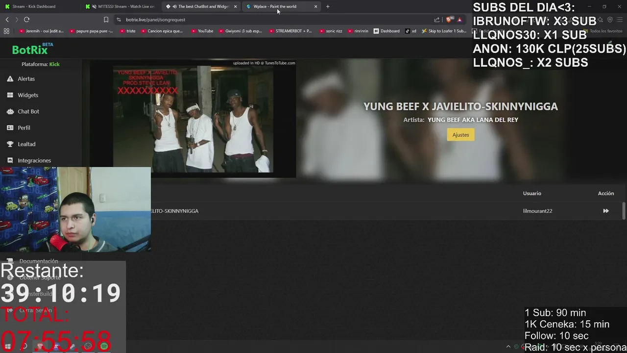This screenshot has height=353, width=627.
Task: Open the Jeremih bookmark
Action: 41,31
